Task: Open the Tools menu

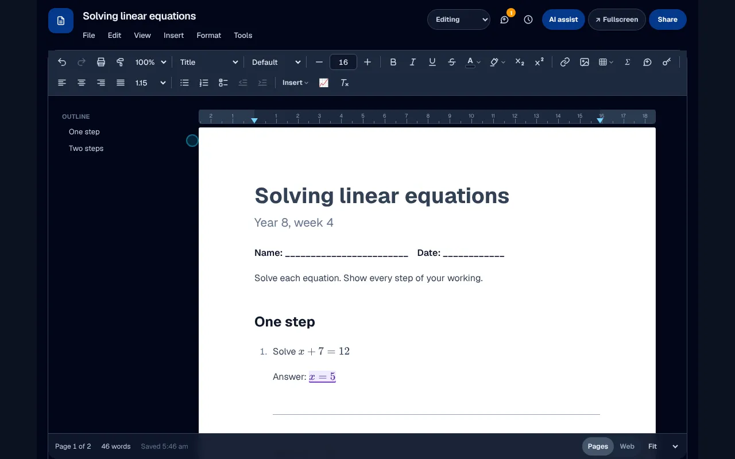Action: pyautogui.click(x=243, y=35)
